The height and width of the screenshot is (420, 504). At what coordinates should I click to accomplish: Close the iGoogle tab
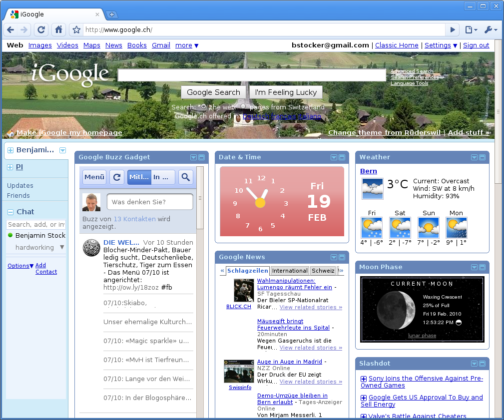point(97,14)
